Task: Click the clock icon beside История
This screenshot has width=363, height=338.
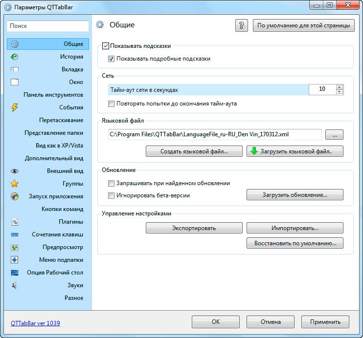Action: point(15,57)
